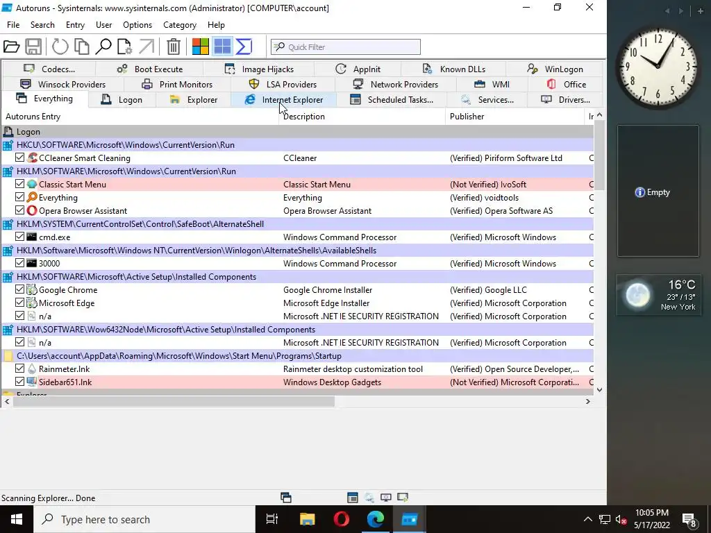Select the HKCU Run registry key row

[297, 145]
